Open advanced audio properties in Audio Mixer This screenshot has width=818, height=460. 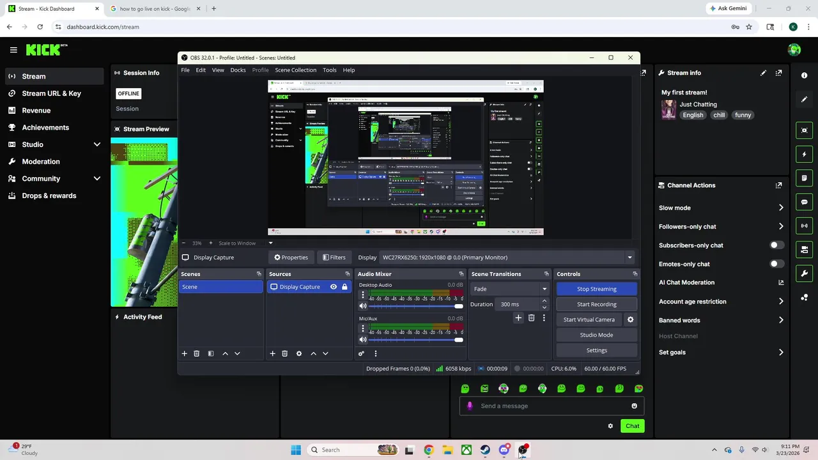(361, 353)
